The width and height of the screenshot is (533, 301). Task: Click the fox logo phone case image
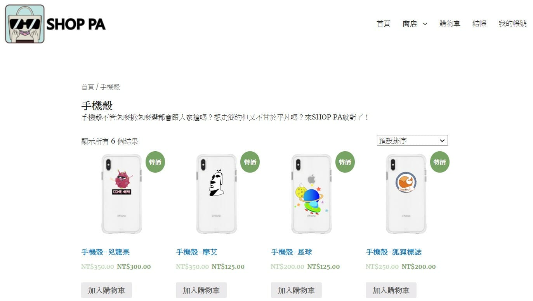406,194
